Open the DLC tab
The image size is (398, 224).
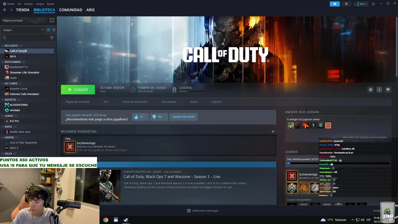tap(106, 102)
